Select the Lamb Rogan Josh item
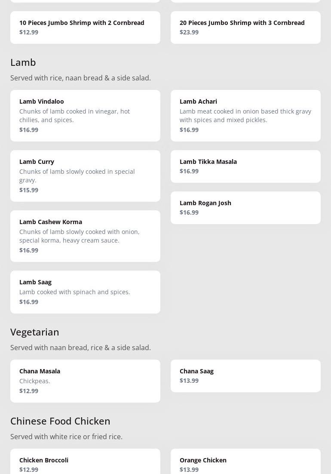The width and height of the screenshot is (331, 474). 245,207
